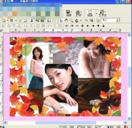Screen dimensions: 132x128
Task: Select the magnifier zoom tool
Action: click(71, 21)
